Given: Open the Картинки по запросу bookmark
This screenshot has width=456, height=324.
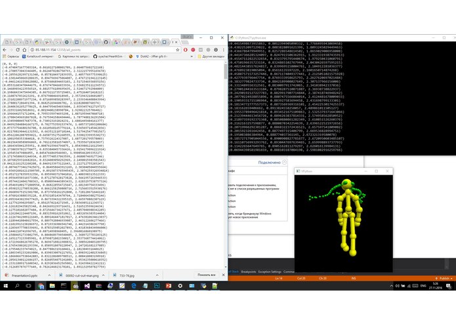Looking at the screenshot, I should [x=73, y=56].
